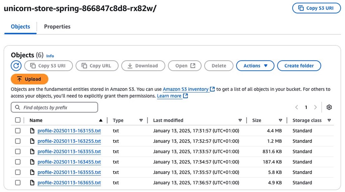Image resolution: width=345 pixels, height=192 pixels.
Task: Check the box for profile-20250113-163555.txt
Action: tap(18, 172)
